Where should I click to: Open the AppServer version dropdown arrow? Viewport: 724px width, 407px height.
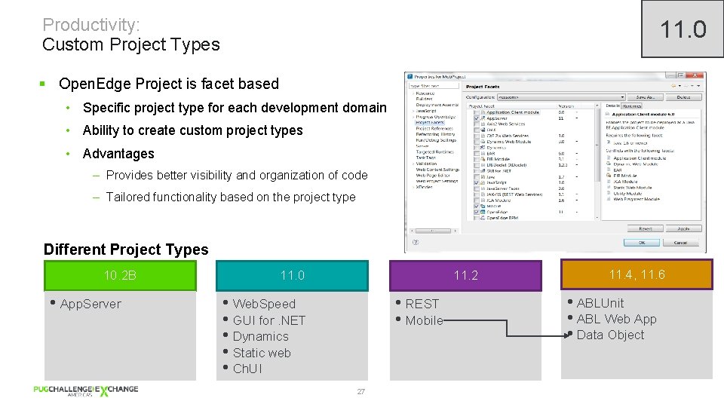[x=577, y=118]
